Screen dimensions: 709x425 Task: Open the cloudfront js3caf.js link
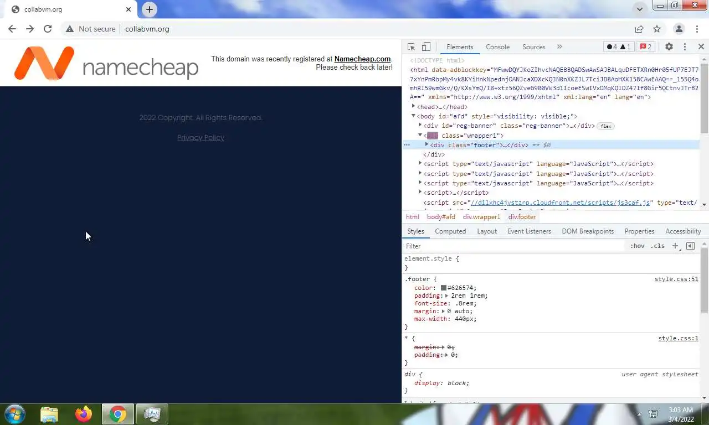pyautogui.click(x=560, y=203)
